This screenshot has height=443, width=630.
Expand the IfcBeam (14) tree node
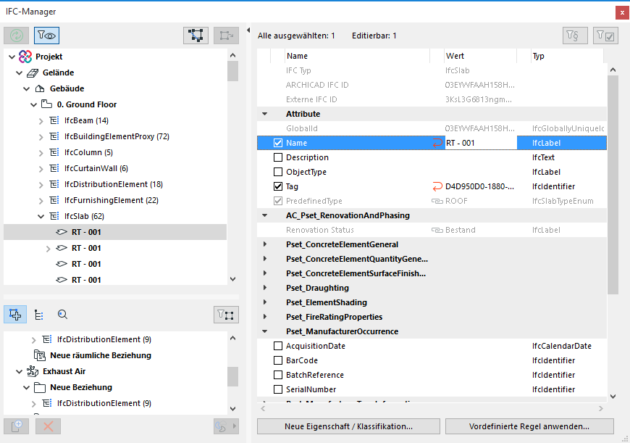pyautogui.click(x=41, y=120)
